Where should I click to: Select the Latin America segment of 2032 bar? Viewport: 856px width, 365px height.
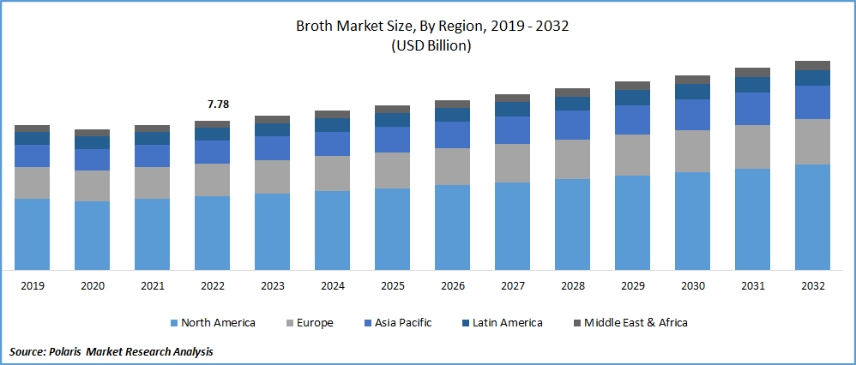click(813, 78)
